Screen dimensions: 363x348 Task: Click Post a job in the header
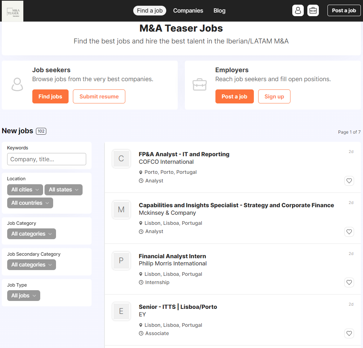coord(344,11)
